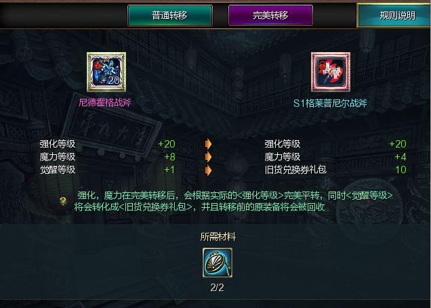This screenshot has height=308, width=431.
Task: Click the S1格莱普尼尔战斧 axe icon
Action: [331, 72]
